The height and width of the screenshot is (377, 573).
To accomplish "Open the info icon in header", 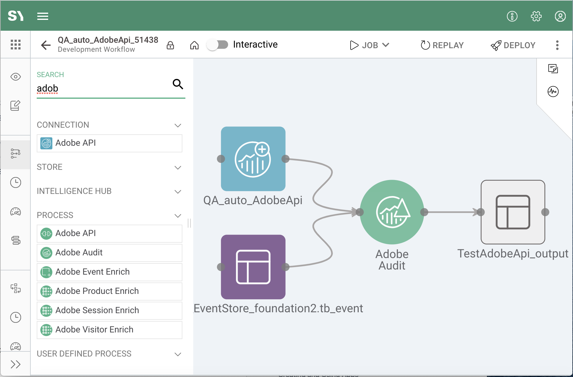I will tap(512, 16).
